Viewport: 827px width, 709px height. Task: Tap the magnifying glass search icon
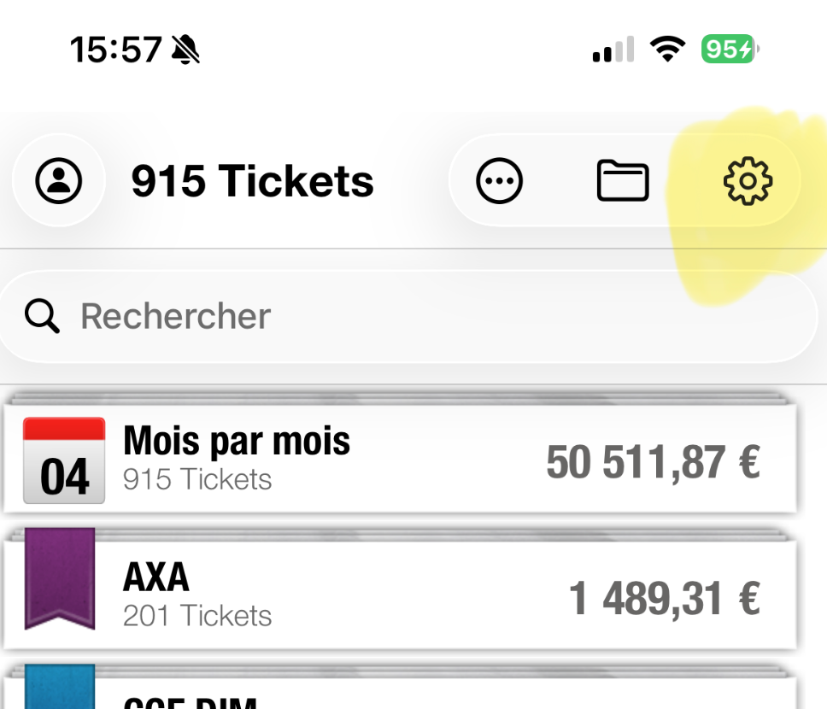(x=41, y=316)
